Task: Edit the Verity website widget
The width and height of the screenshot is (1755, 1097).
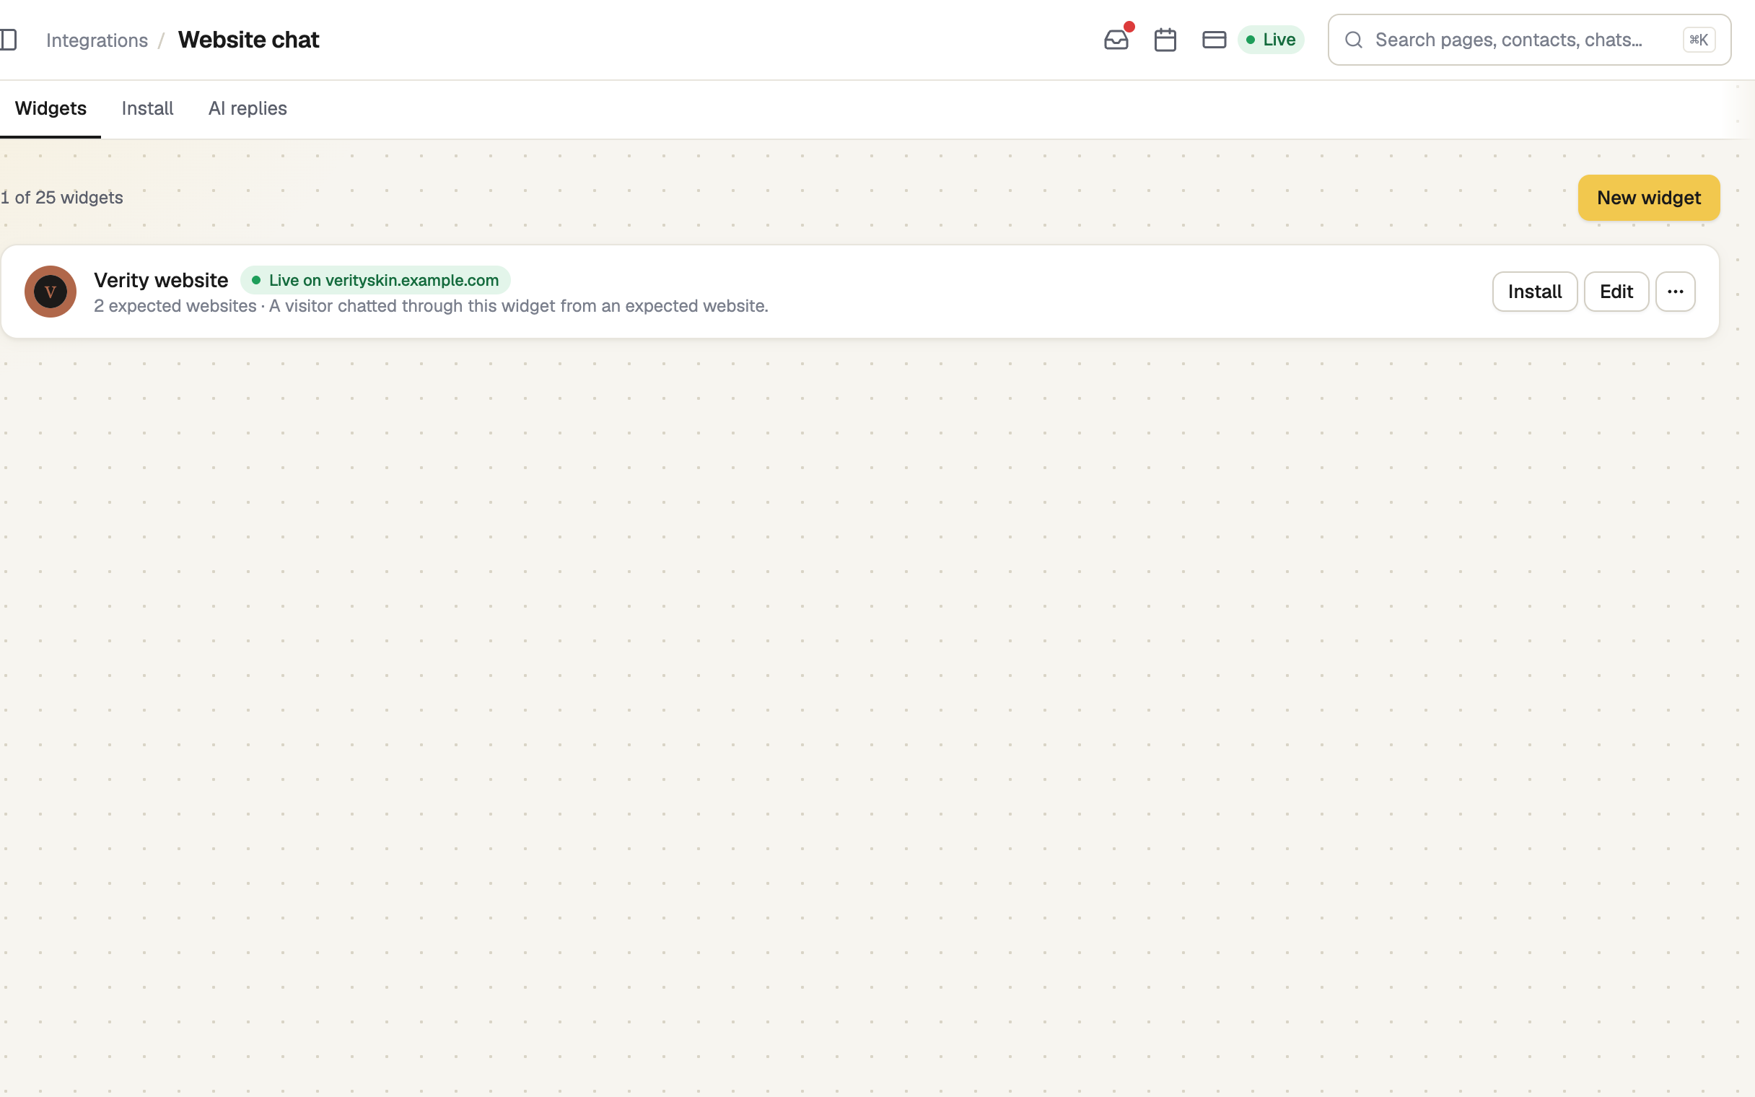Action: pos(1616,292)
